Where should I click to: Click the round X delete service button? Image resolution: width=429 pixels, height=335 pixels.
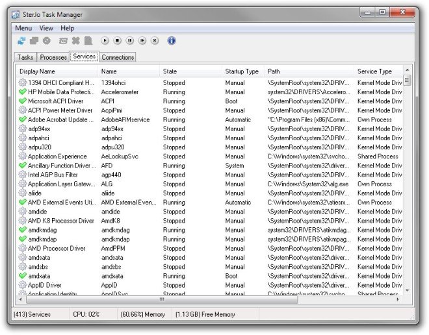155,41
